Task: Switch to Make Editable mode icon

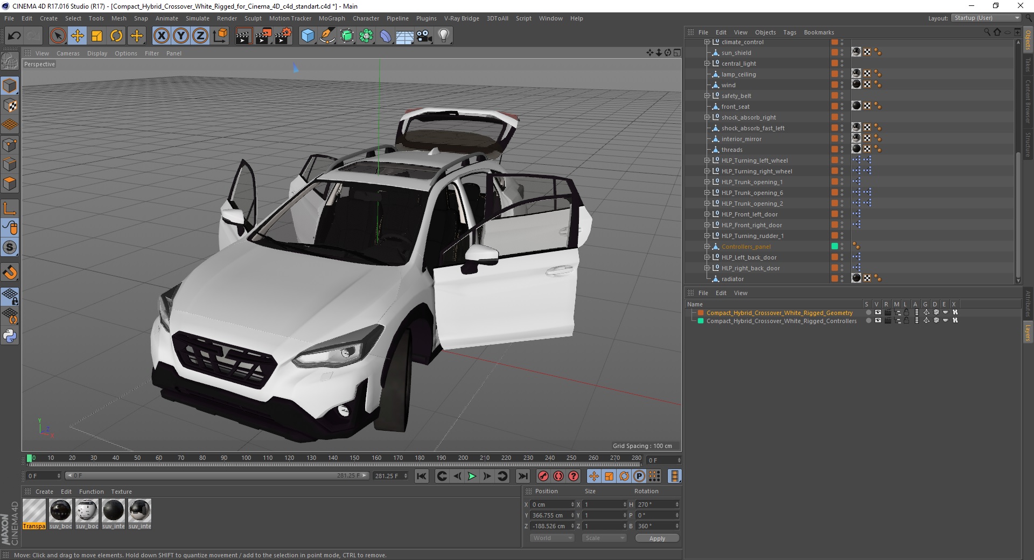Action: 10,61
